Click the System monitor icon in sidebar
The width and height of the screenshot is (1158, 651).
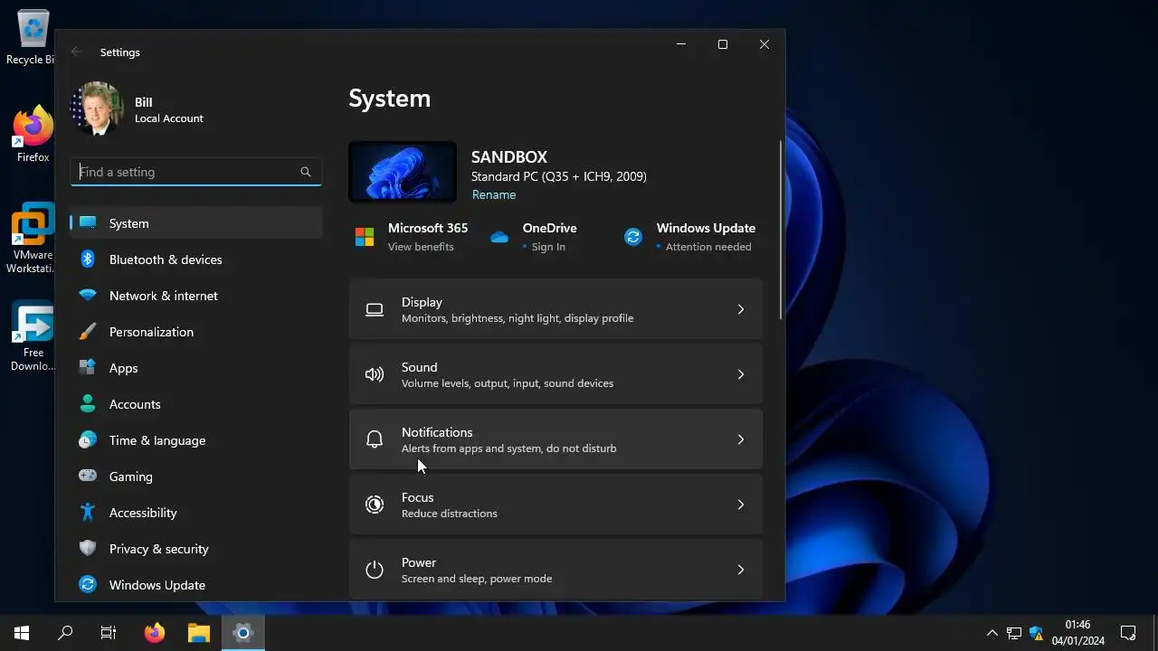(x=88, y=222)
